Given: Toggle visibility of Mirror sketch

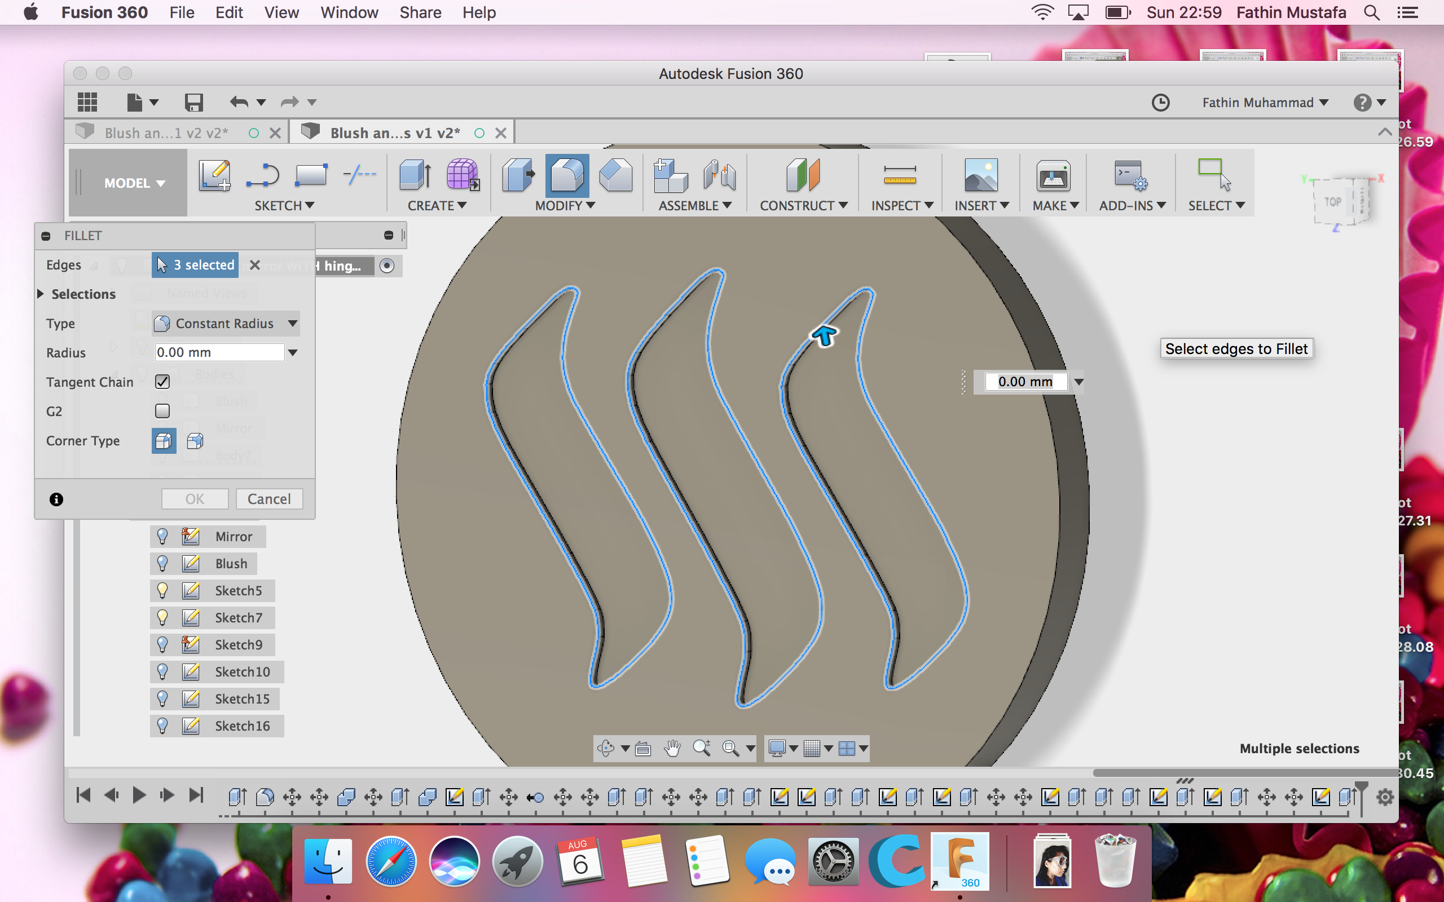Looking at the screenshot, I should pyautogui.click(x=162, y=536).
